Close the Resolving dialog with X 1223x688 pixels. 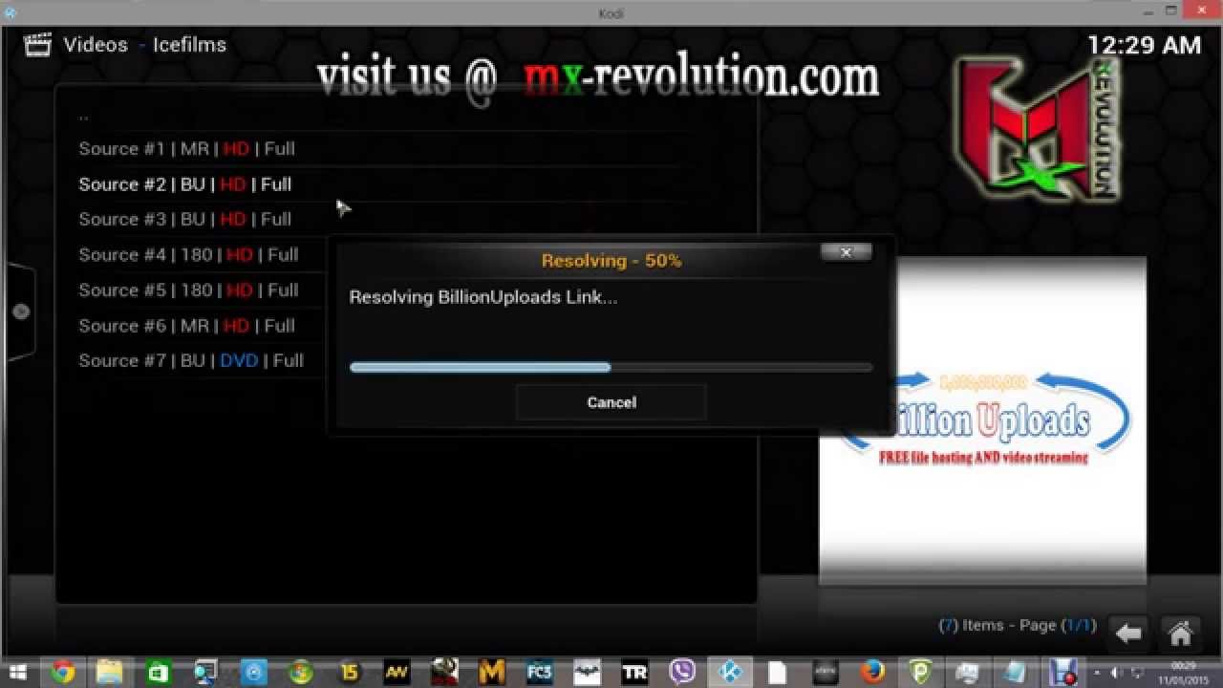pyautogui.click(x=846, y=252)
